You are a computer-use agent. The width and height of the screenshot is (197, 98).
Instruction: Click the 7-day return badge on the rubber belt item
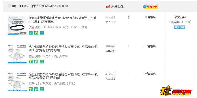pyautogui.click(x=30, y=33)
